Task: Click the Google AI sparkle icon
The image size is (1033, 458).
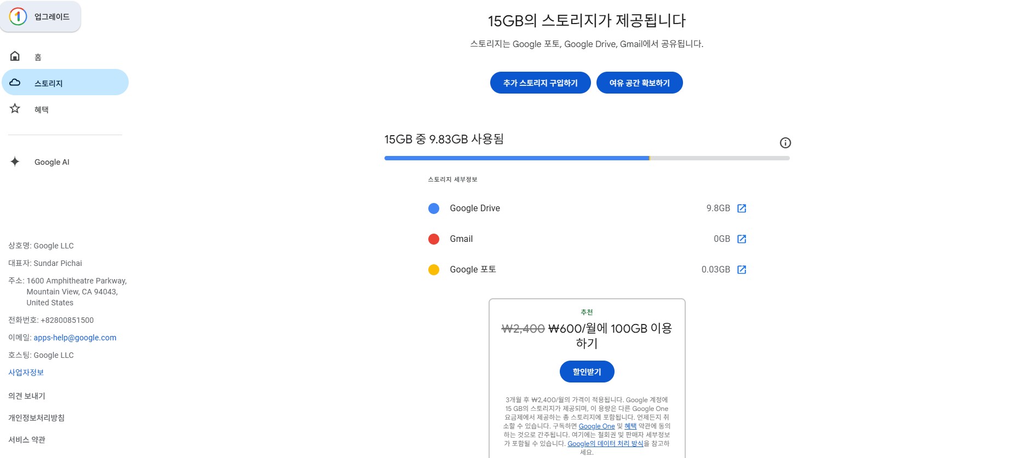Action: tap(15, 161)
